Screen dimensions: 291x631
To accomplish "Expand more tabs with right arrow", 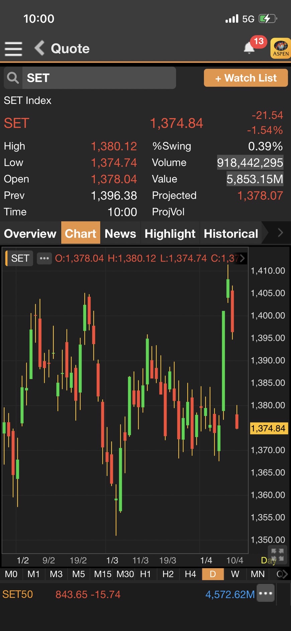I will click(280, 233).
